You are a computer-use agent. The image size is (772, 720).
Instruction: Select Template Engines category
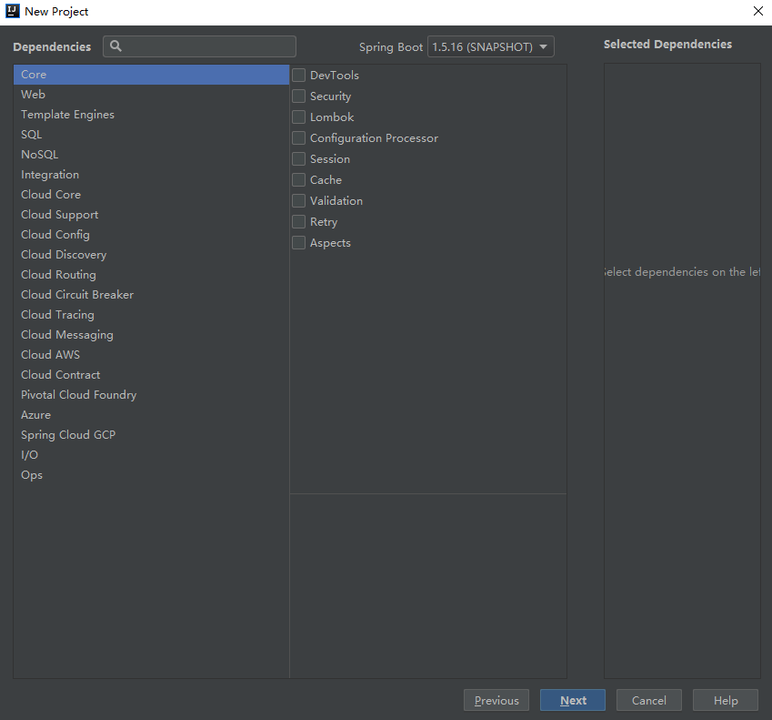coord(151,115)
